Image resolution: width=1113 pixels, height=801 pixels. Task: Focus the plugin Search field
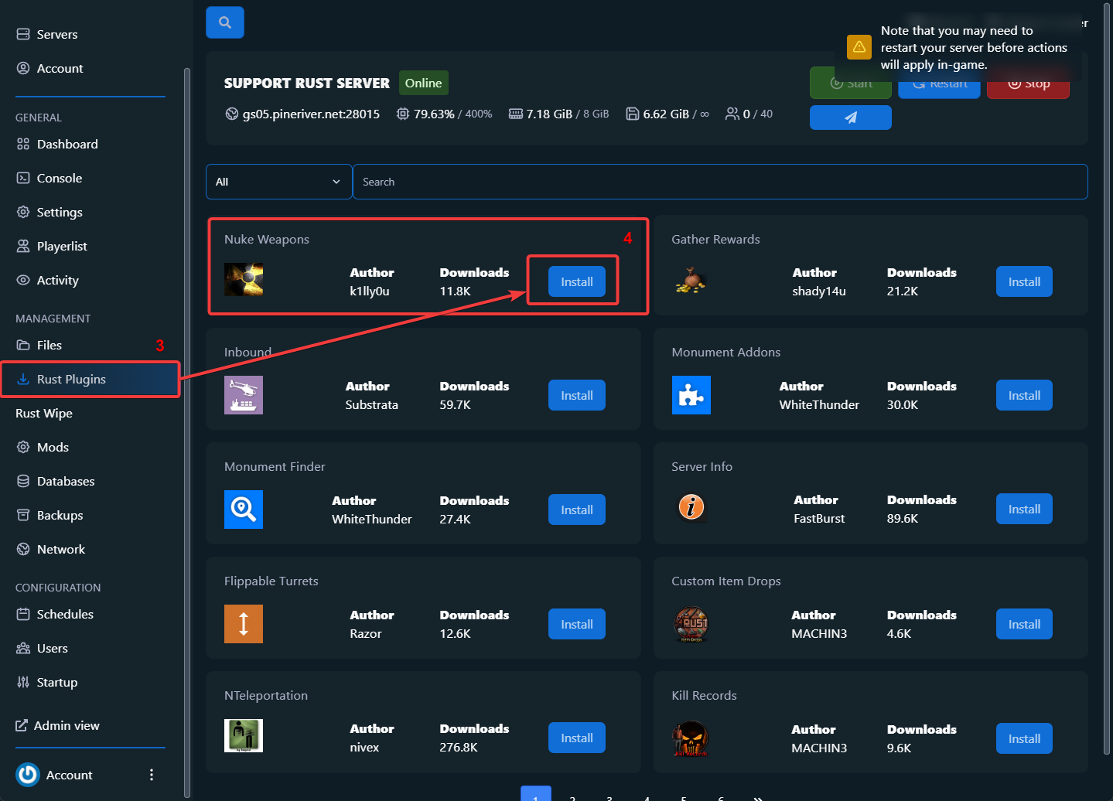[720, 182]
